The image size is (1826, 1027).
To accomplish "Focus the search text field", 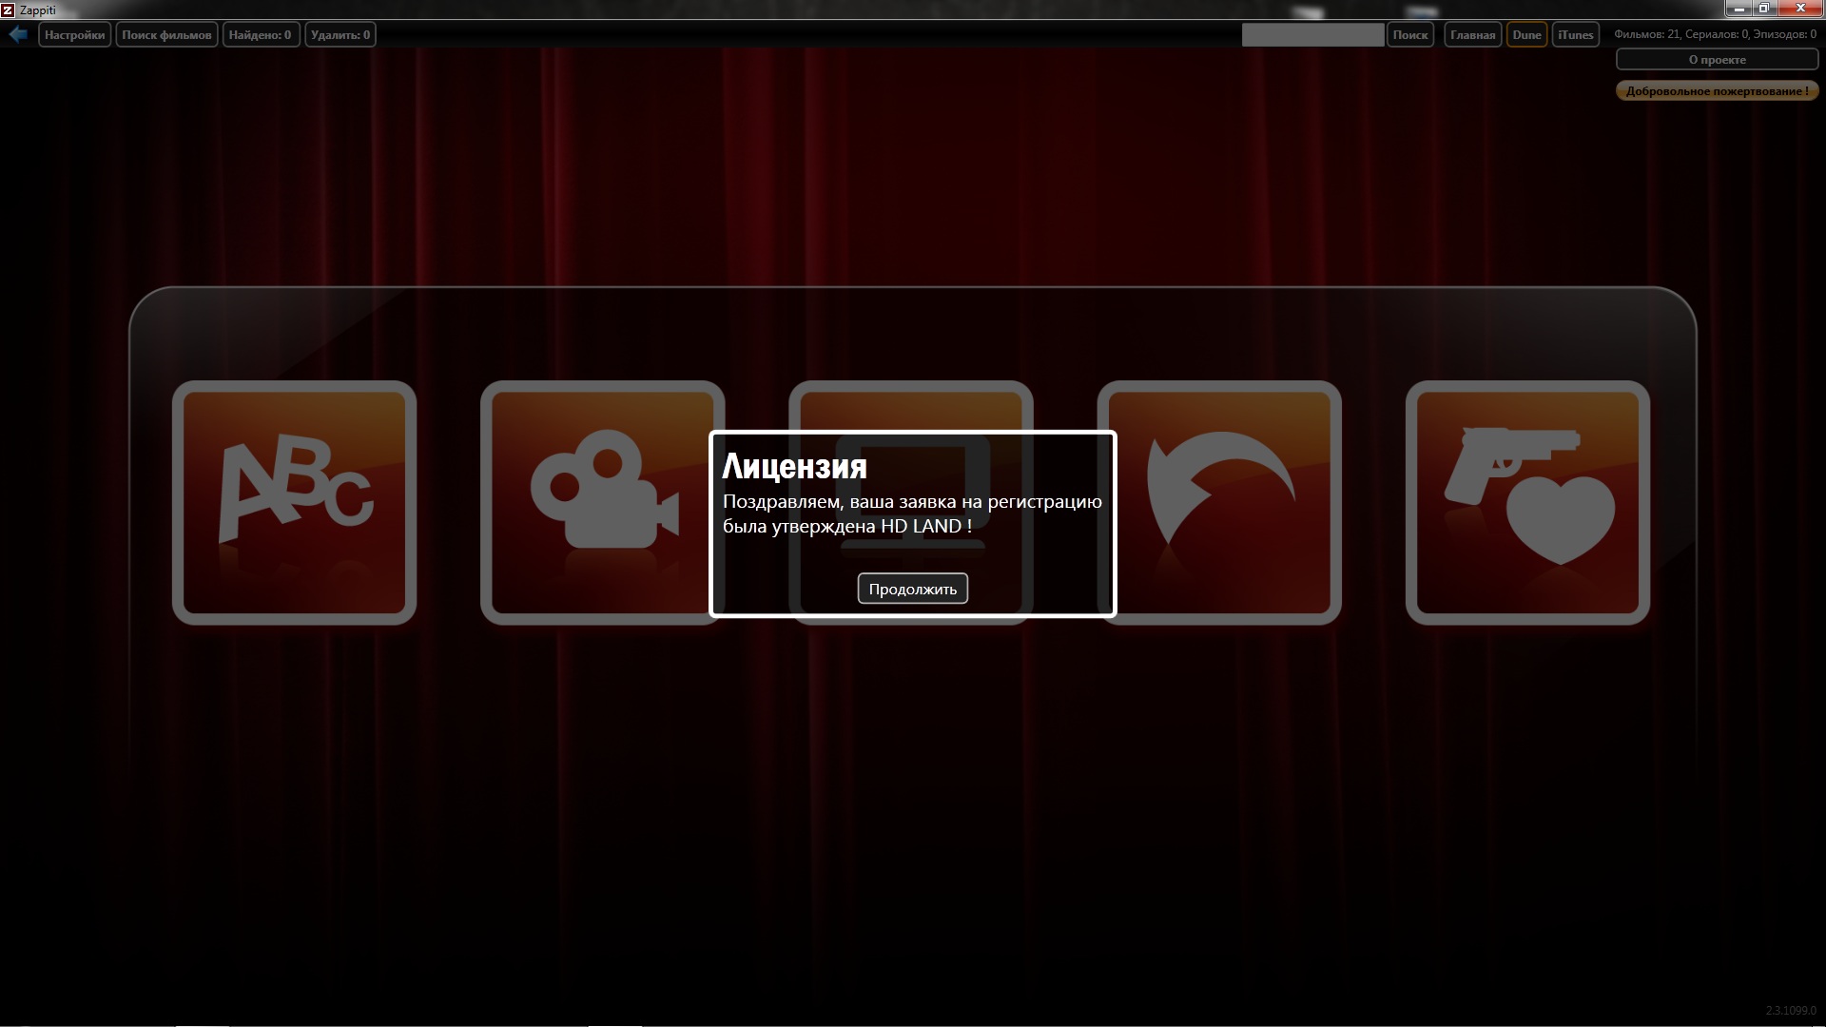I will pos(1312,35).
